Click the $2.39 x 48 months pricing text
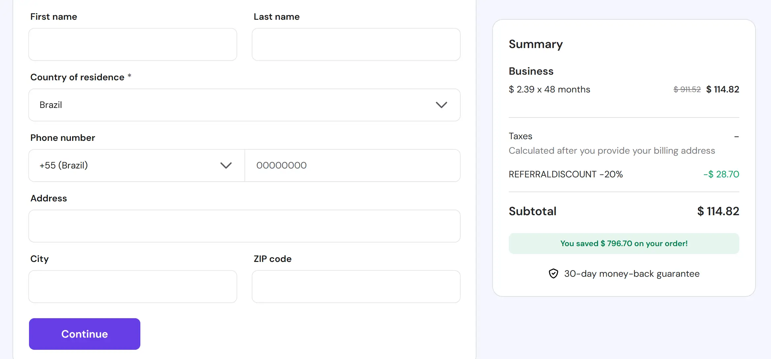The image size is (771, 359). coord(549,89)
